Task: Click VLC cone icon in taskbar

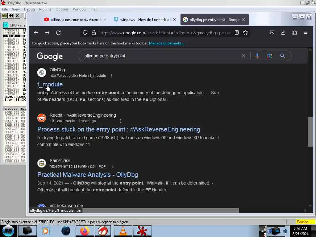Action: point(123,231)
